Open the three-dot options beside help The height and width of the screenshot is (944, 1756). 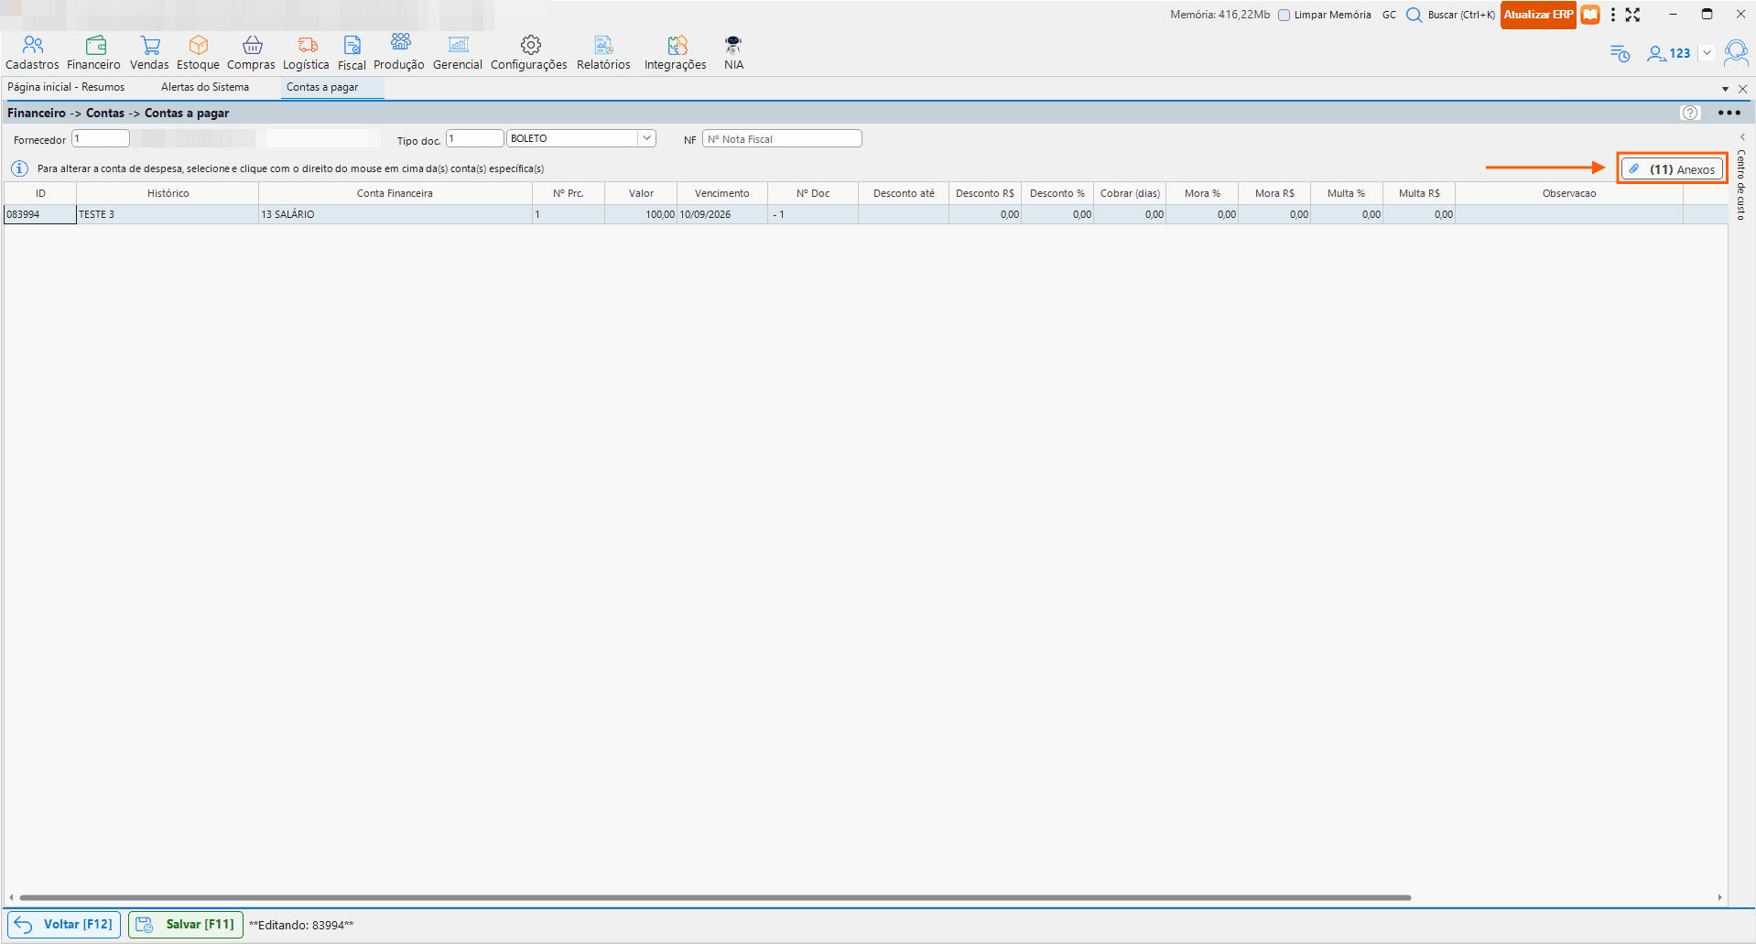coord(1729,113)
